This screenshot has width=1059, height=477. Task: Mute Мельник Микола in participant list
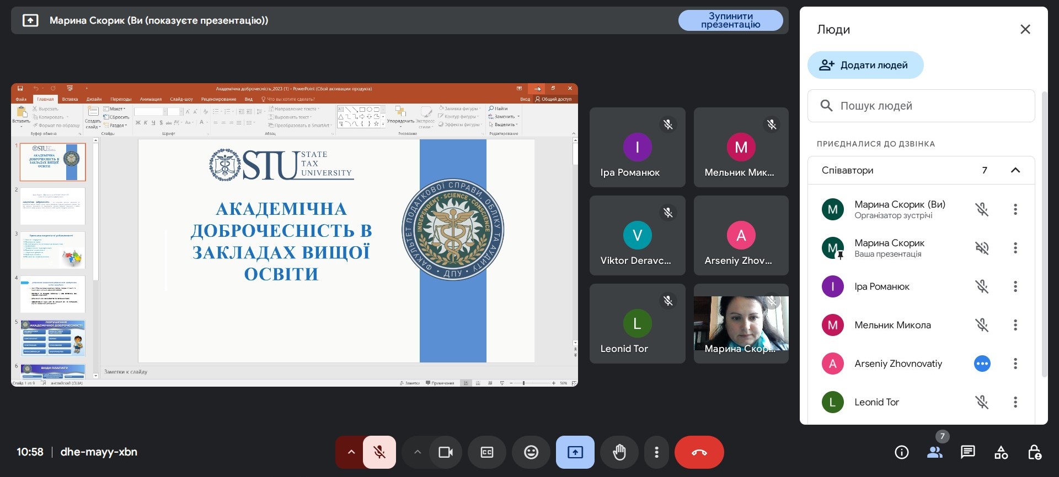click(x=982, y=325)
